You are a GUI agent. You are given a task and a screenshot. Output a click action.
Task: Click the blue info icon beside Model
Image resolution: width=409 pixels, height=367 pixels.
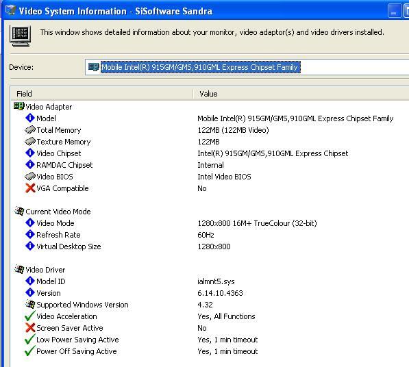pyautogui.click(x=30, y=118)
